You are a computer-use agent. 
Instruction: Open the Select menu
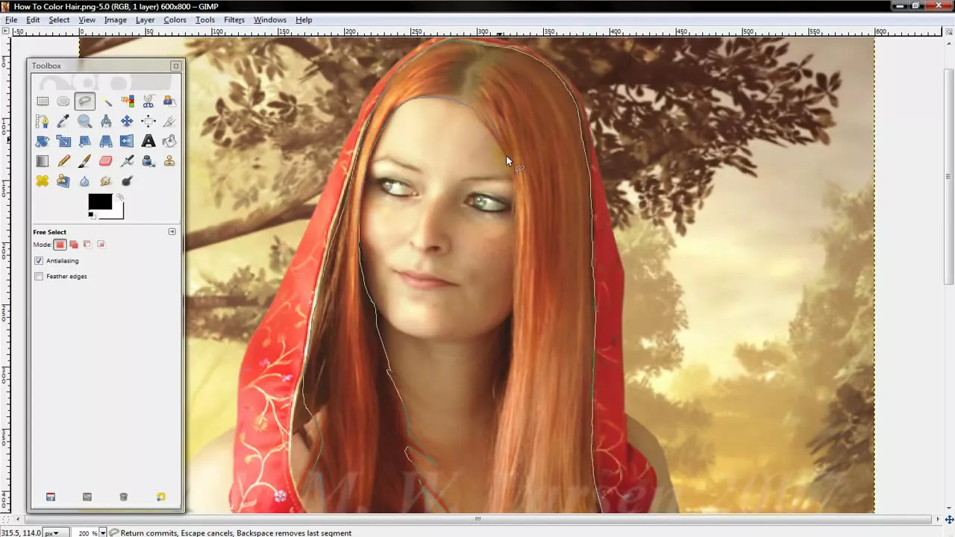tap(59, 19)
